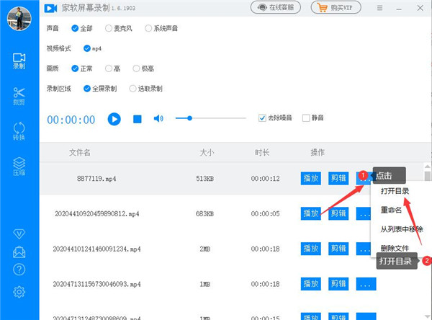Open the 裁剪 scissors sidebar tool
432x320 pixels.
point(19,96)
